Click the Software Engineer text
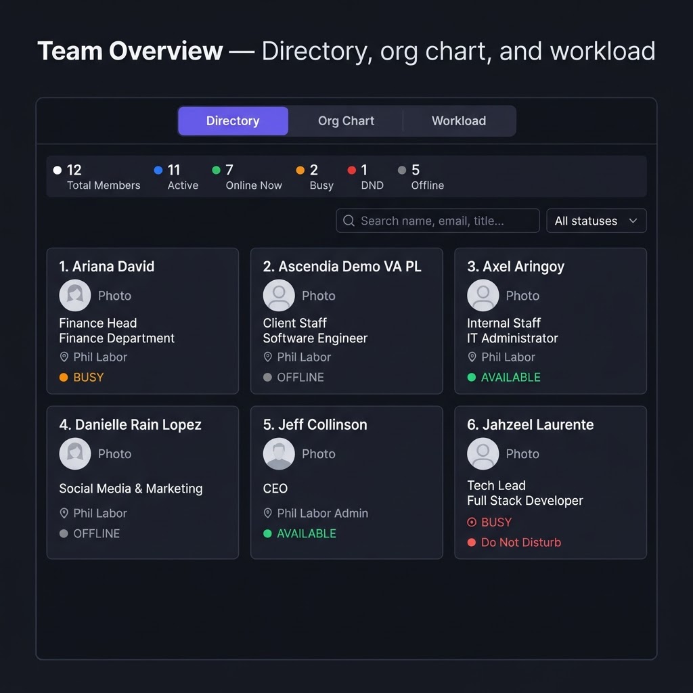The image size is (693, 693). tap(315, 338)
